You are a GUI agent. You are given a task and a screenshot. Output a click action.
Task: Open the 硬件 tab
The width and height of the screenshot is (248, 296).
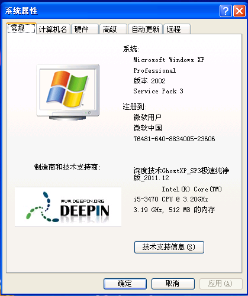pos(85,29)
